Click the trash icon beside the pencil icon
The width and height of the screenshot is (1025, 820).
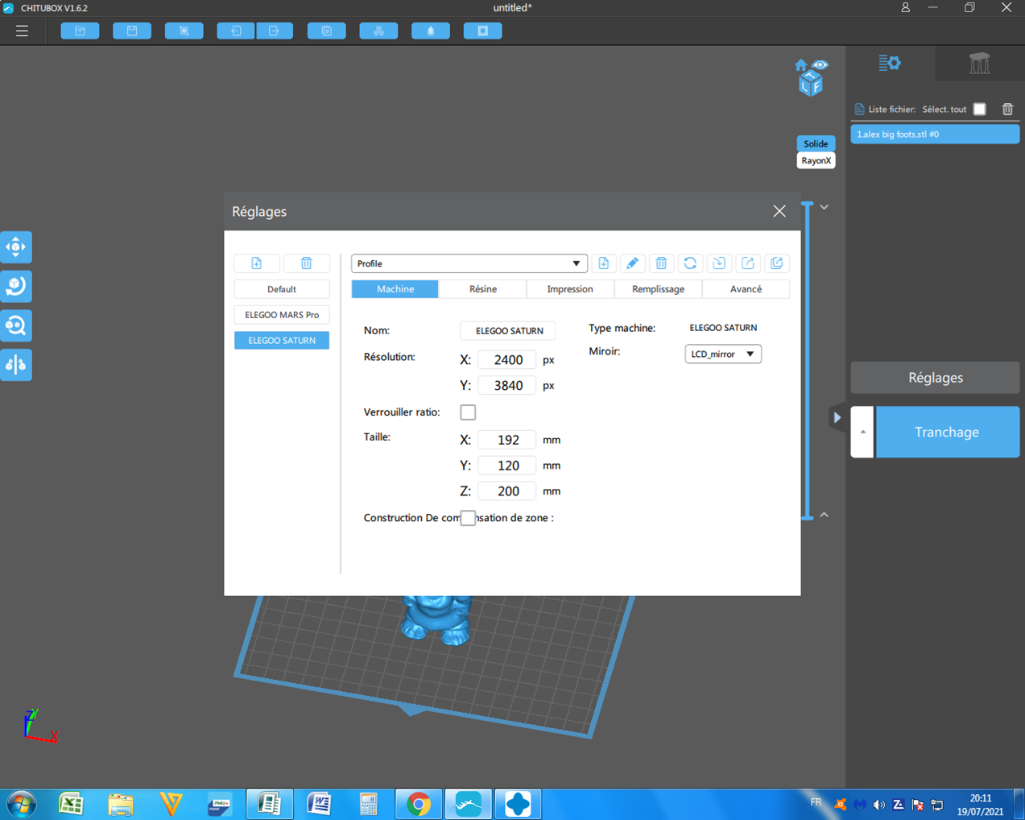(661, 263)
